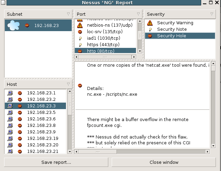221x171 pixels.
Task: Click the Port list horizontal scroll right arrow
Action: pyautogui.click(x=134, y=57)
